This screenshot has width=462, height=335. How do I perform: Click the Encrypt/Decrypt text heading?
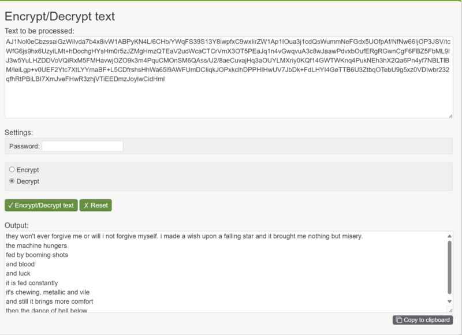pos(60,16)
